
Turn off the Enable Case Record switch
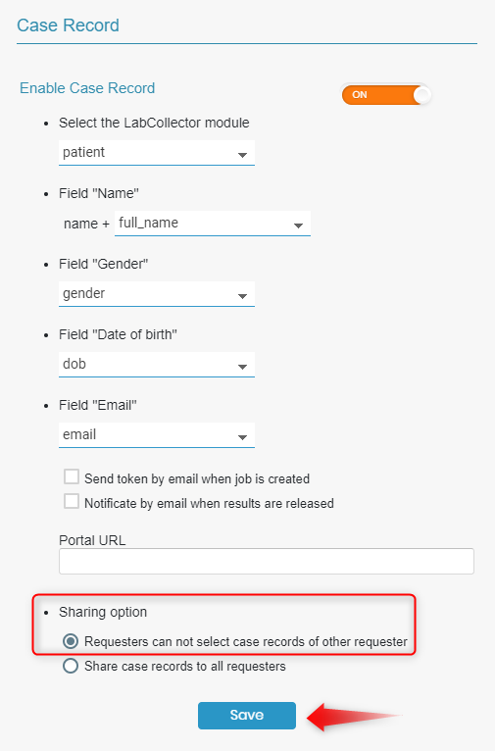[x=386, y=95]
